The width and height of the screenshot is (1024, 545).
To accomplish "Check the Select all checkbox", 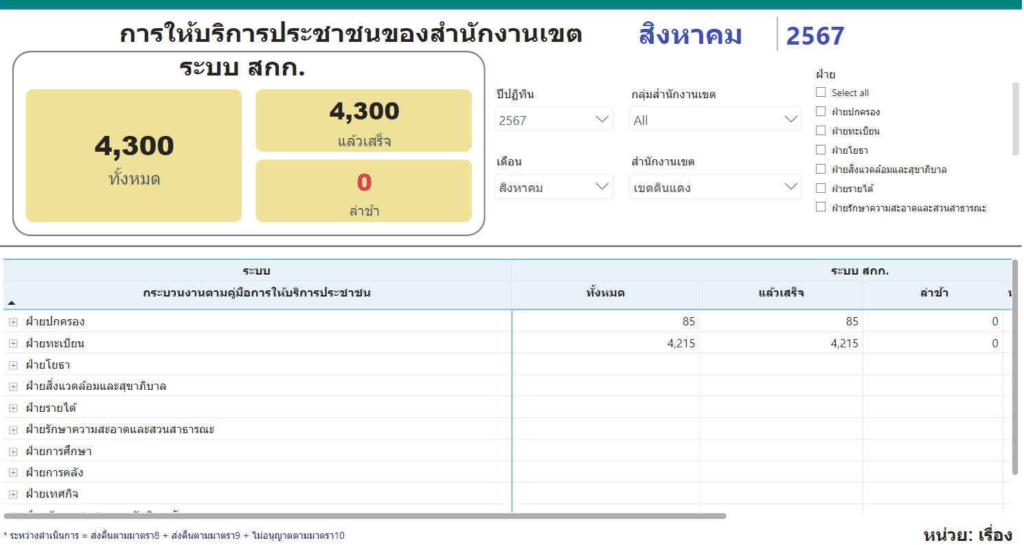I will 821,93.
